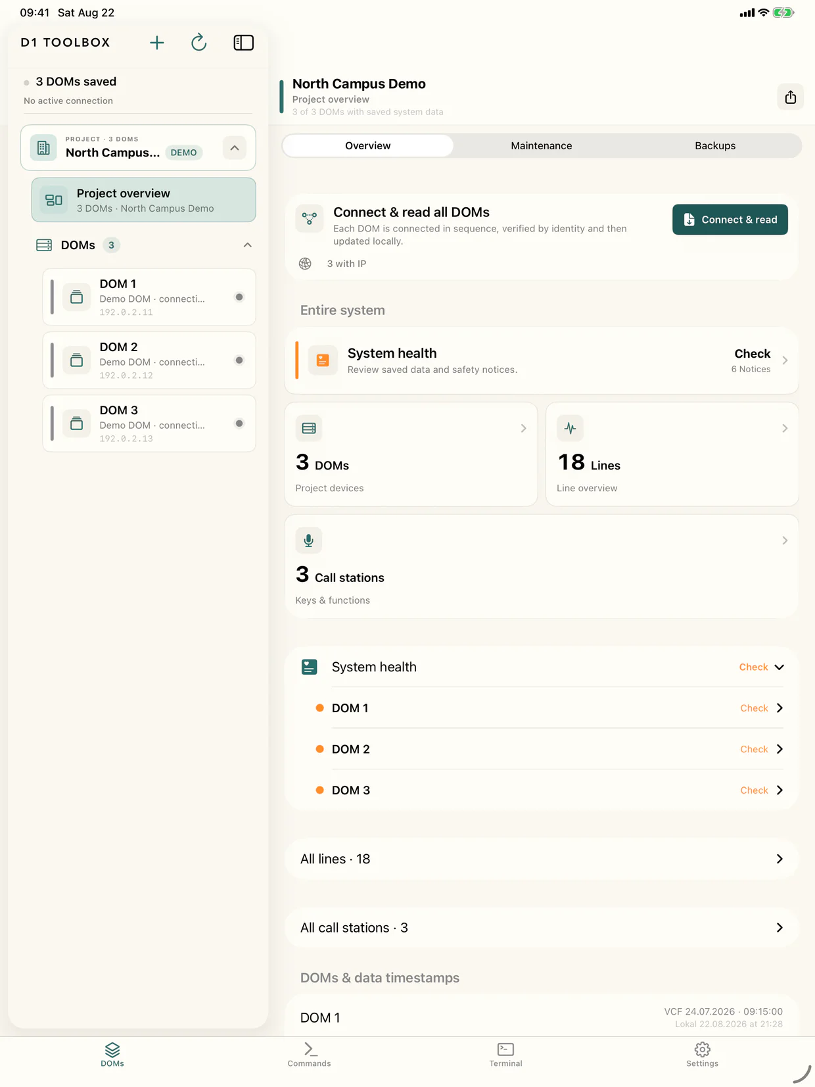This screenshot has height=1087, width=815.
Task: Click the DOMs rack icon in sidebar
Action: pyautogui.click(x=44, y=245)
